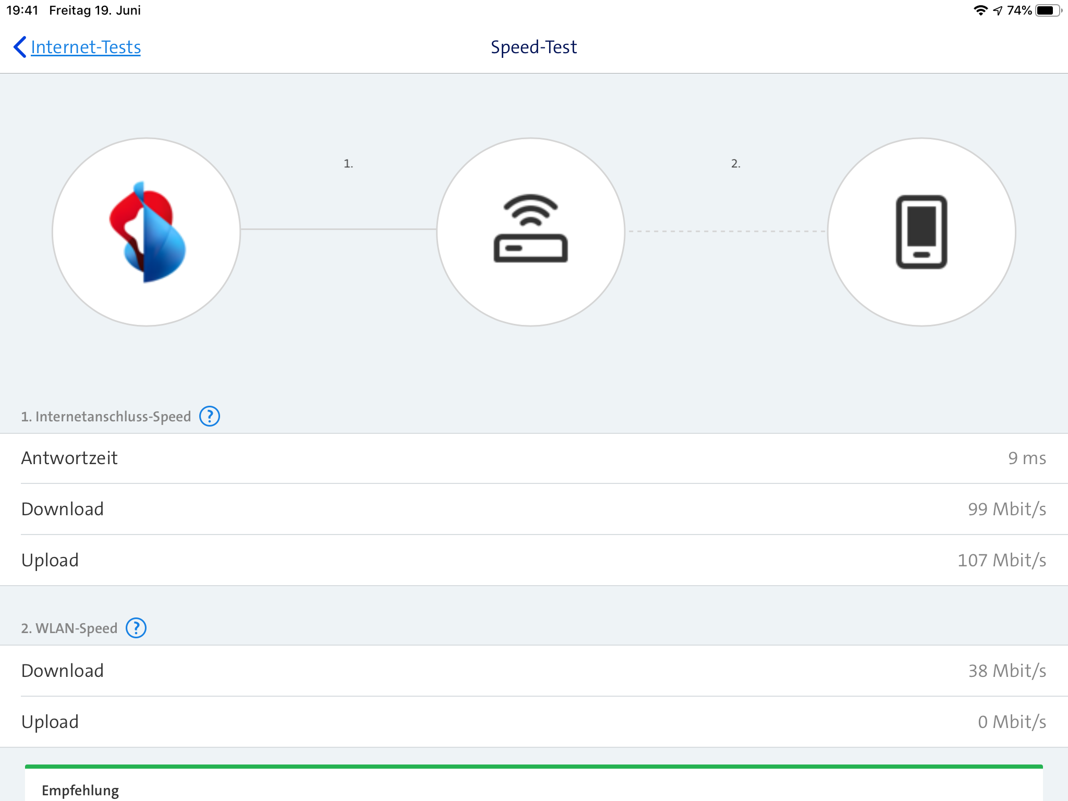1068x801 pixels.
Task: Select the internet Upload 107 Mbit/s row
Action: [x=534, y=560]
